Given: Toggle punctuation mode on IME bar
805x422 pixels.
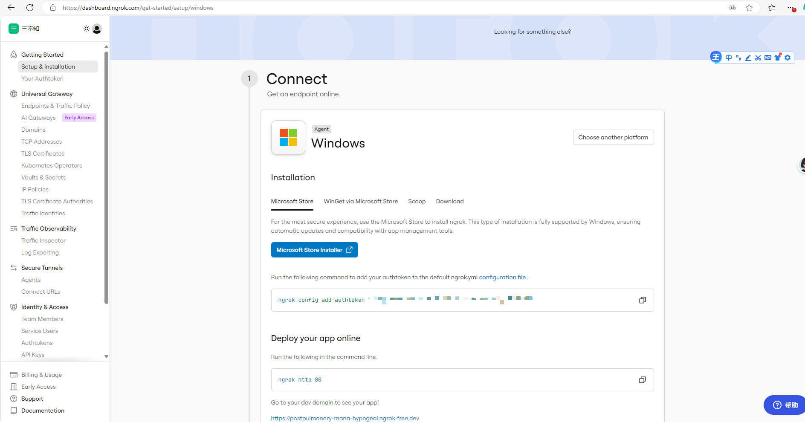Looking at the screenshot, I should 738,58.
